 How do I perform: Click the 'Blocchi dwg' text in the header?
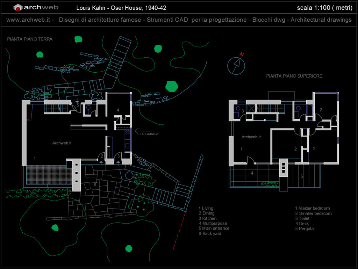click(x=269, y=20)
